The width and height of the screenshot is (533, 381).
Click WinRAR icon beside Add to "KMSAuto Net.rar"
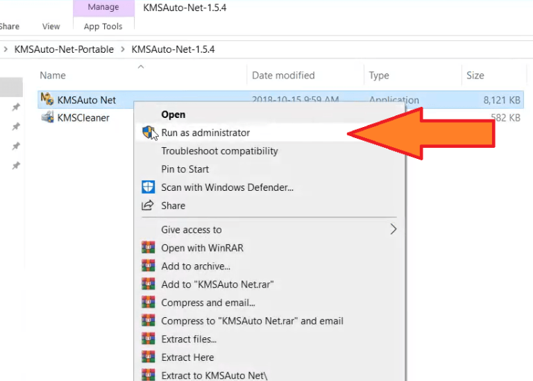pos(149,284)
